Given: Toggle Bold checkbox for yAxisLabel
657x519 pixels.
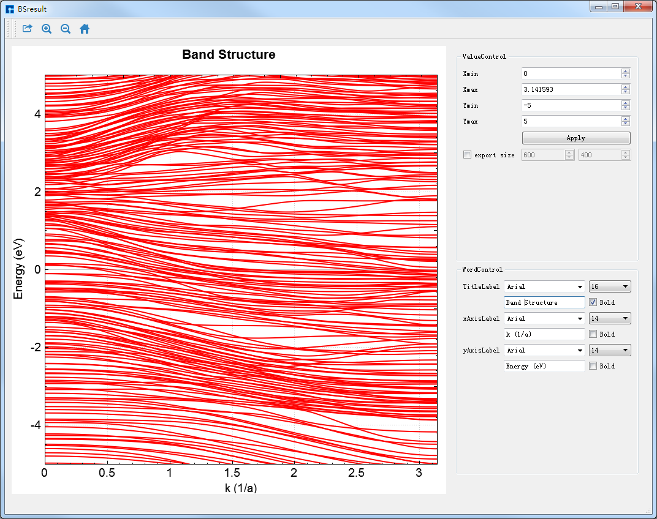Looking at the screenshot, I should (593, 366).
